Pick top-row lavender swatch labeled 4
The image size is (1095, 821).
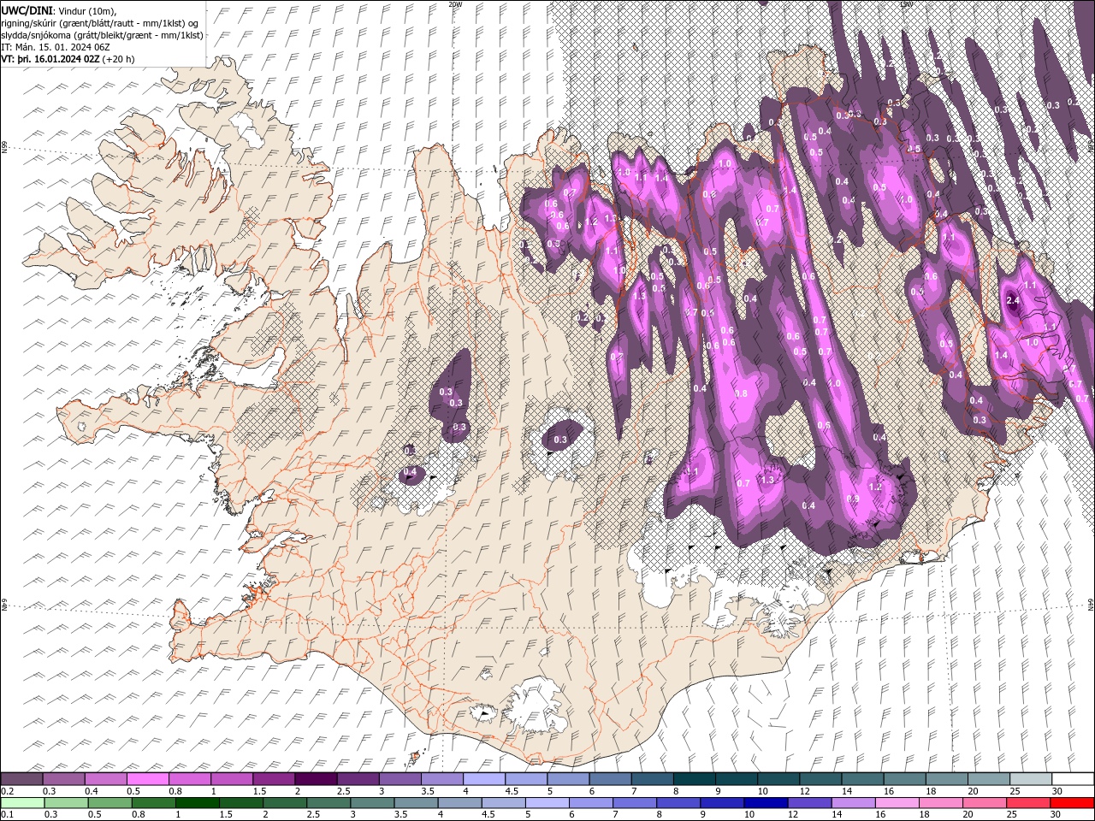[483, 779]
